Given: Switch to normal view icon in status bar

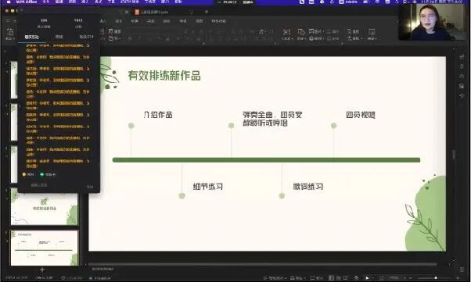Looking at the screenshot, I should 331,278.
